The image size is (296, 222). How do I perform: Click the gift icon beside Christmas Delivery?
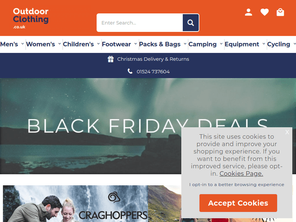(111, 59)
